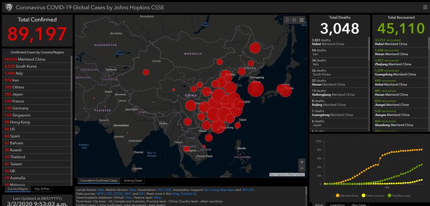Select '36 UK' row
The width and height of the screenshot is (430, 206).
tap(37, 171)
